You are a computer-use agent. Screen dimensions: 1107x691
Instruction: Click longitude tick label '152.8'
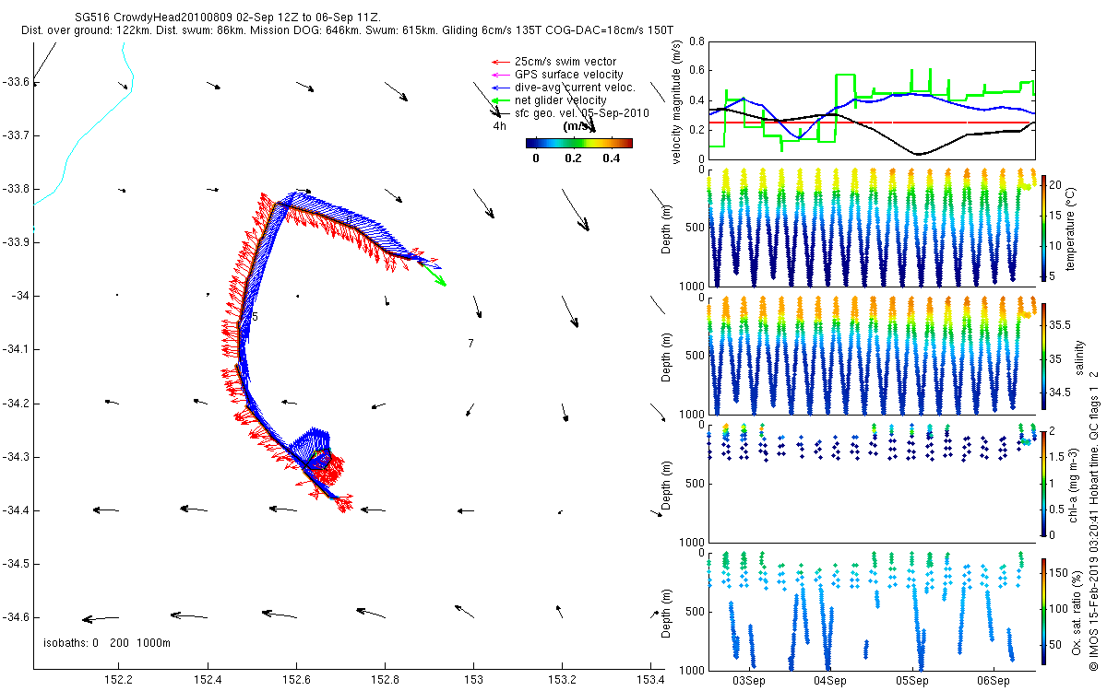[x=385, y=680]
